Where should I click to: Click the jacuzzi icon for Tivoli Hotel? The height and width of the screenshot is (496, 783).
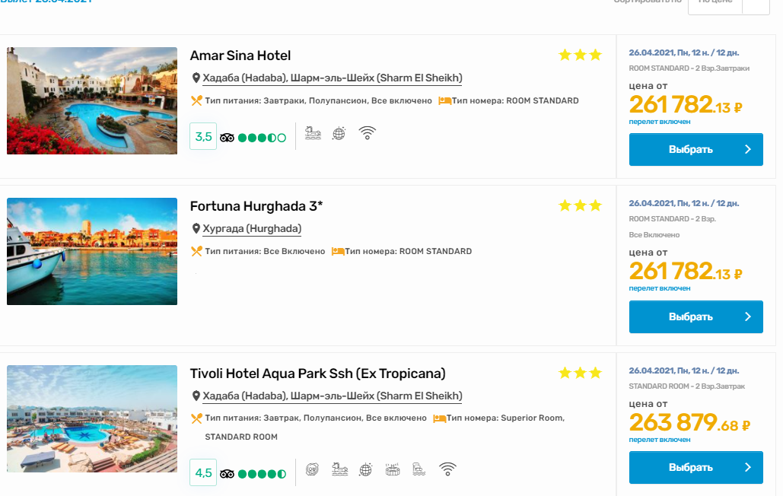(x=393, y=469)
